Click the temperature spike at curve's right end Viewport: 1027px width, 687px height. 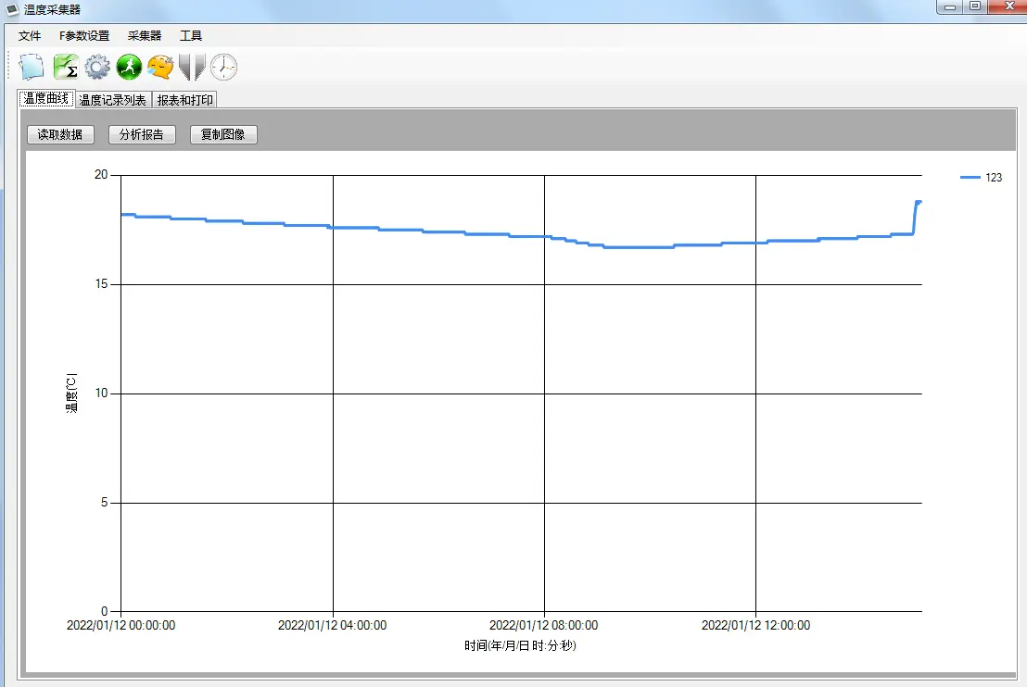click(918, 204)
